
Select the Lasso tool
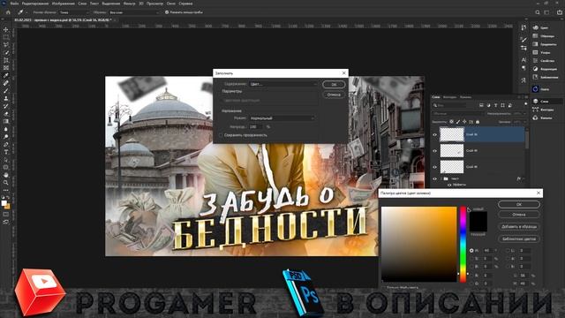[6, 44]
